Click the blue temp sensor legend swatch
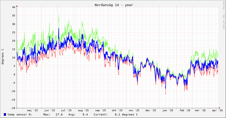Image resolution: width=226 pixels, height=118 pixels. click(x=5, y=114)
